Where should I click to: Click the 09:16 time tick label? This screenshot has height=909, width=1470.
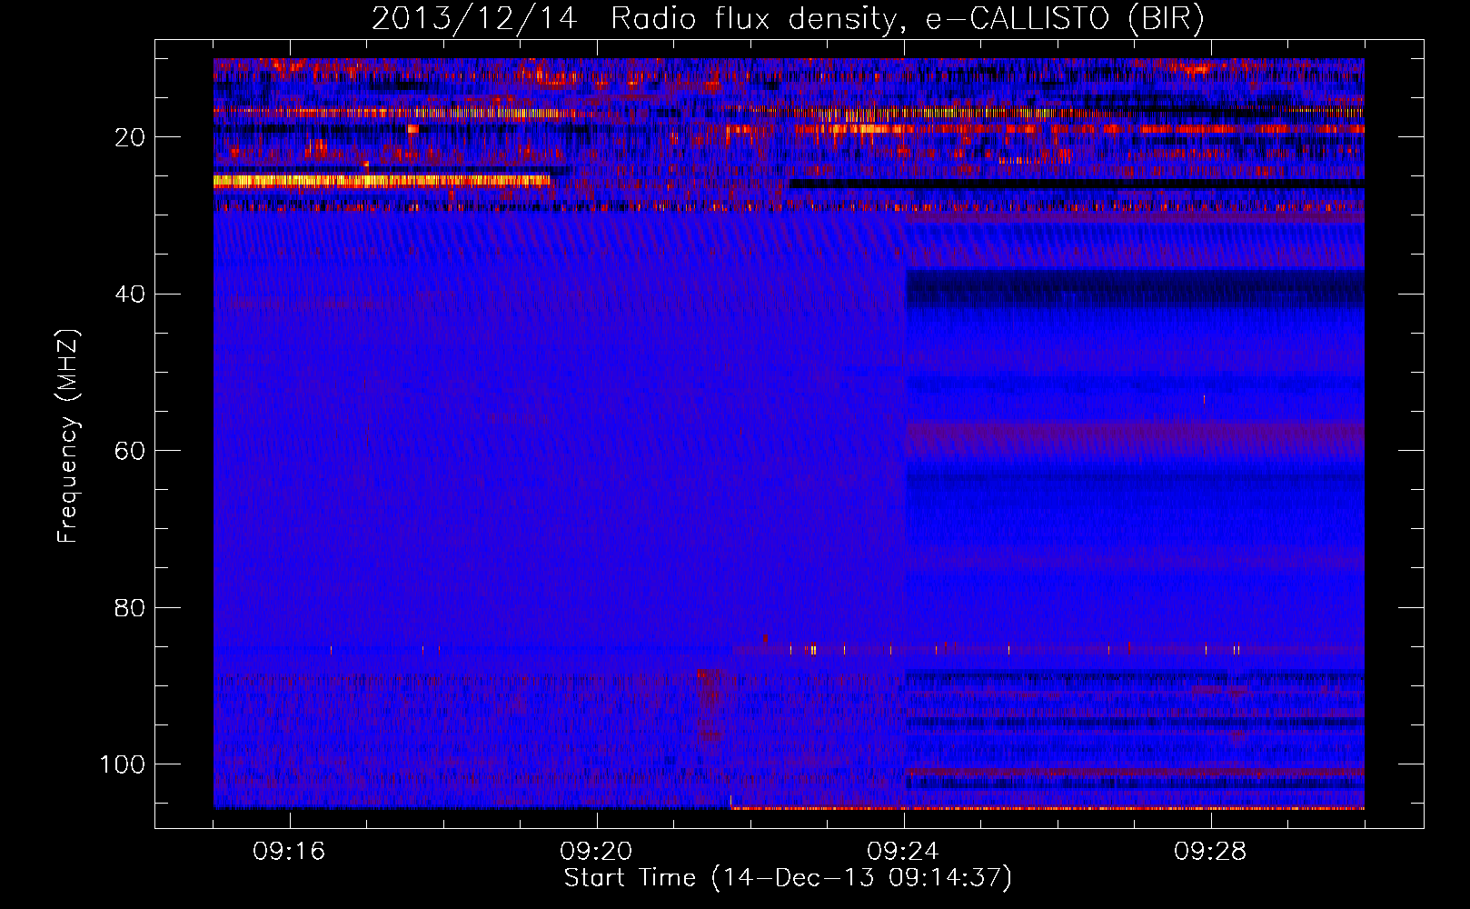click(x=289, y=852)
